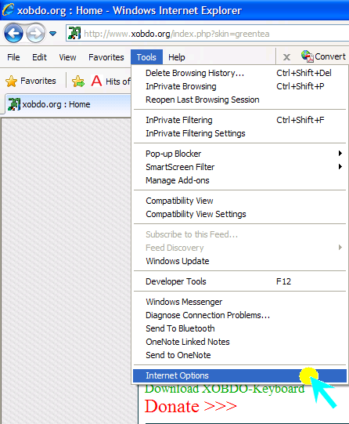Click Add to Favorites Bar star icon
The height and width of the screenshot is (424, 349).
pos(78,82)
